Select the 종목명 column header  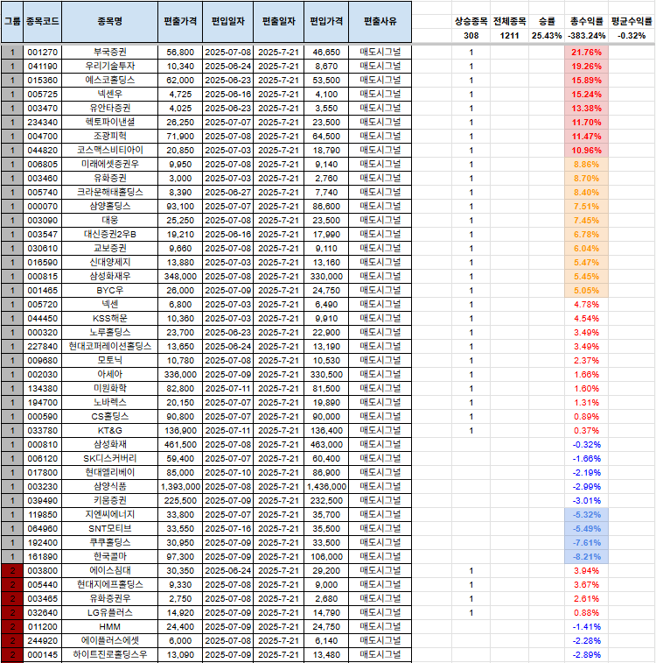pyautogui.click(x=109, y=22)
